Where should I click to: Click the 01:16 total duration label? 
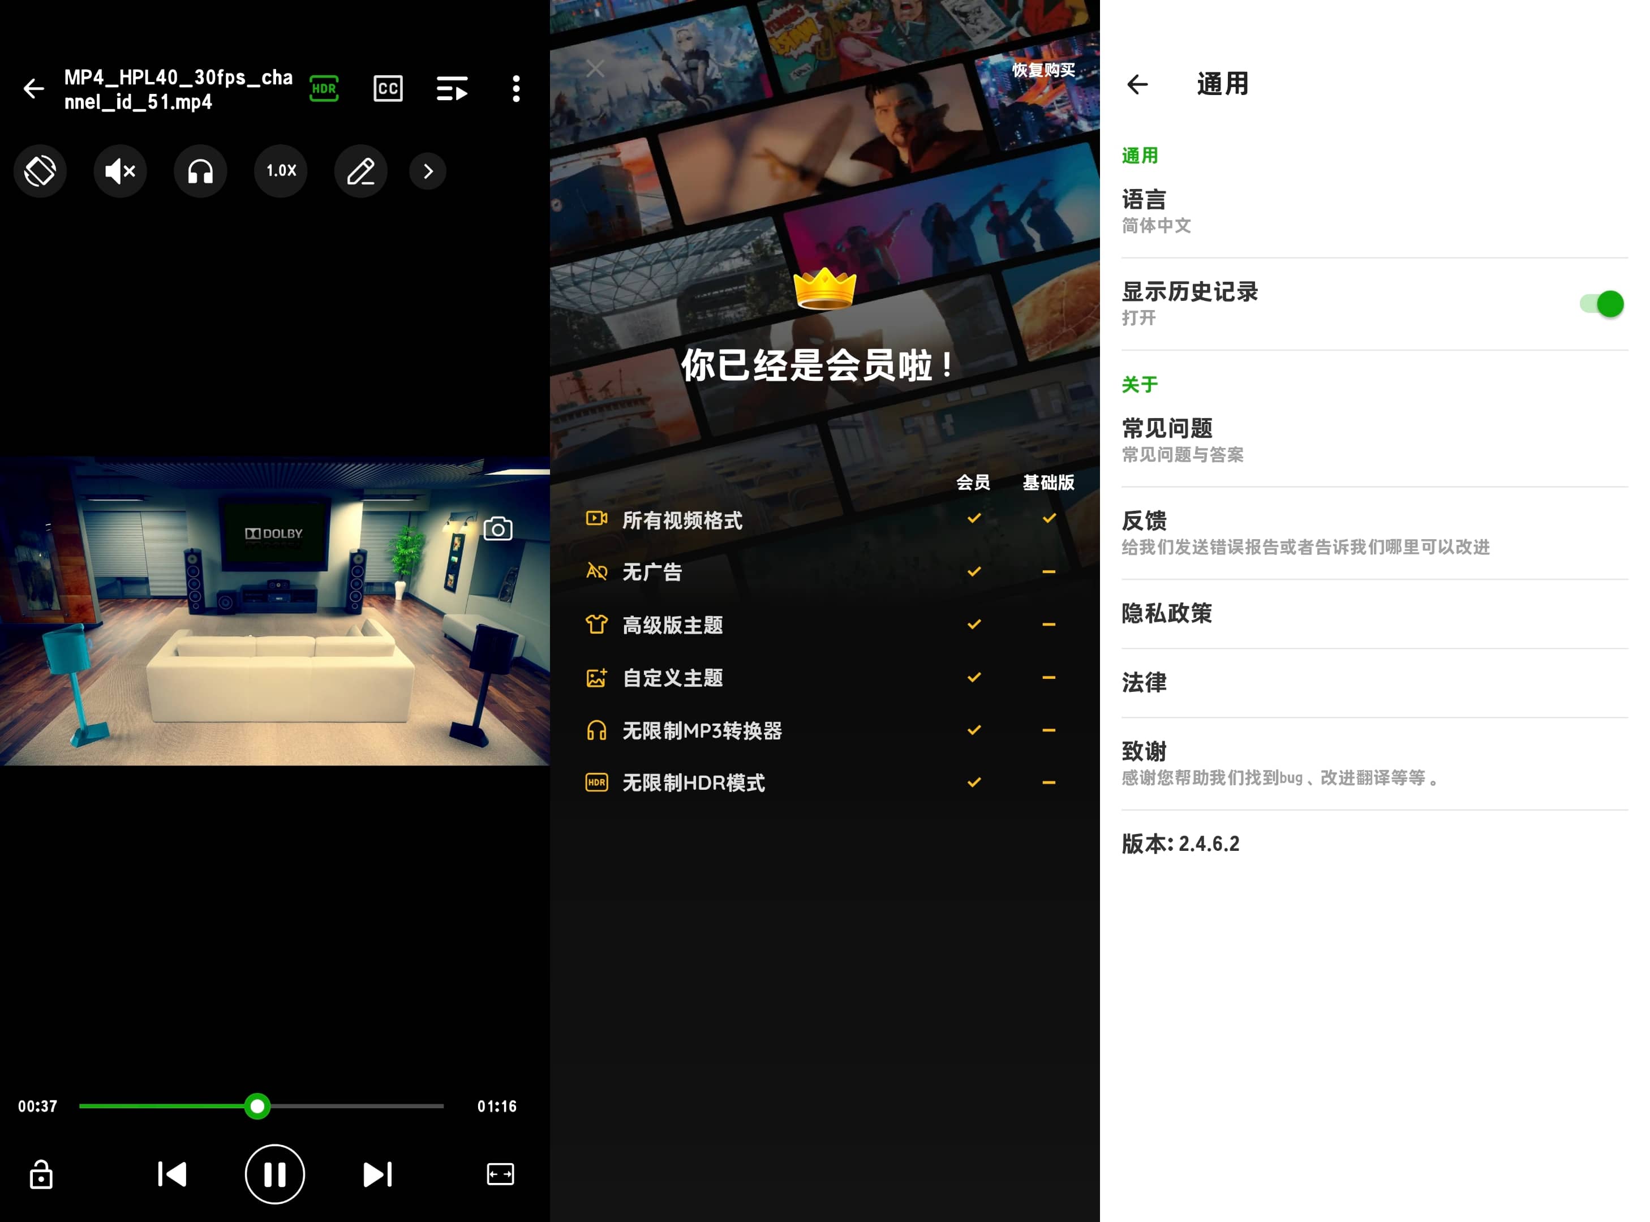click(x=497, y=1107)
